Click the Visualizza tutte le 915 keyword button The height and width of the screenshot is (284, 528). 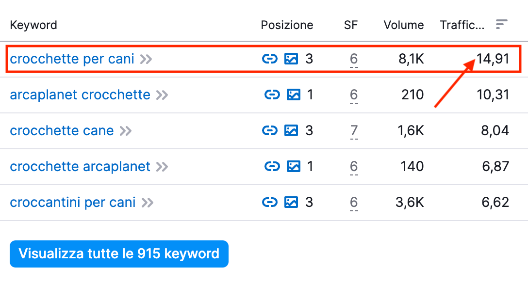[x=119, y=253]
